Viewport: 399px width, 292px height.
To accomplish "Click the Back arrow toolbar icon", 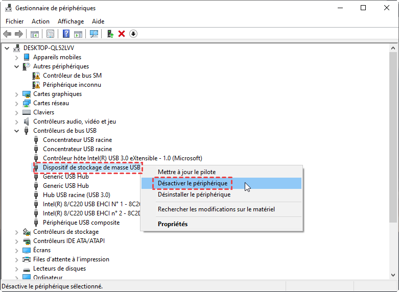I will (x=7, y=34).
